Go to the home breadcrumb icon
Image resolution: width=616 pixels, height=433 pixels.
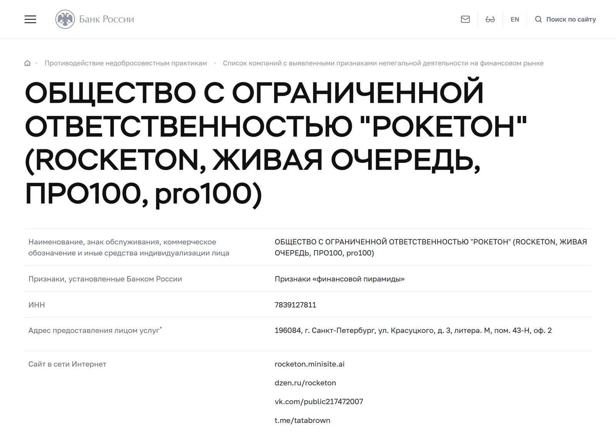(27, 63)
